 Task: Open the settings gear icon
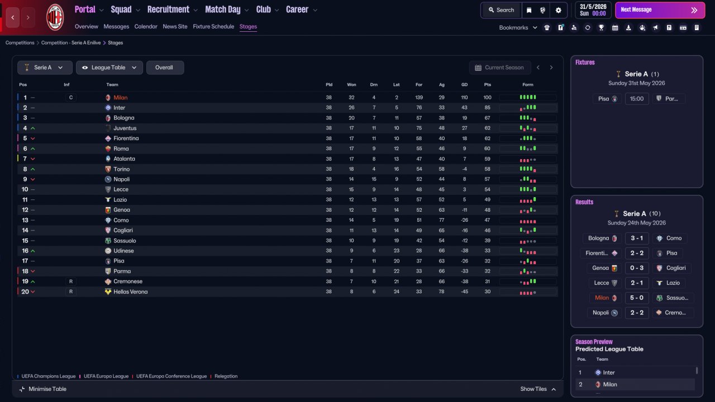pos(558,10)
